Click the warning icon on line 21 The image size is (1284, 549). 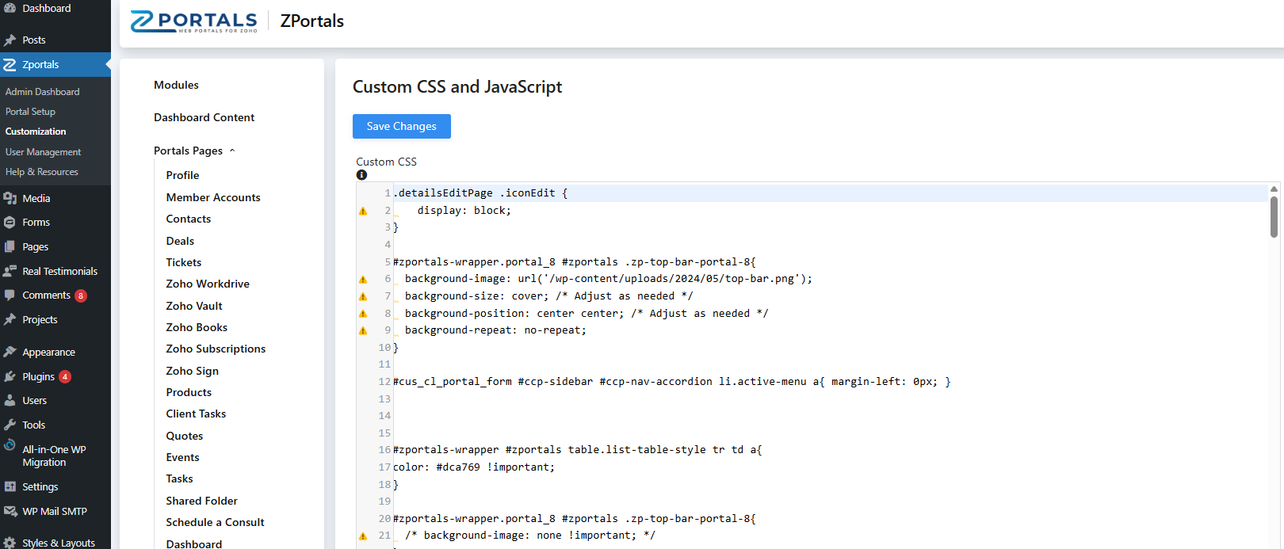(363, 536)
